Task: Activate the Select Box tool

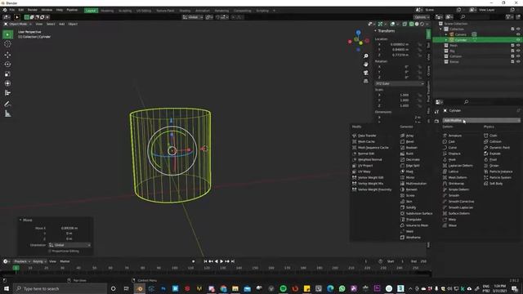Action: (x=7, y=34)
